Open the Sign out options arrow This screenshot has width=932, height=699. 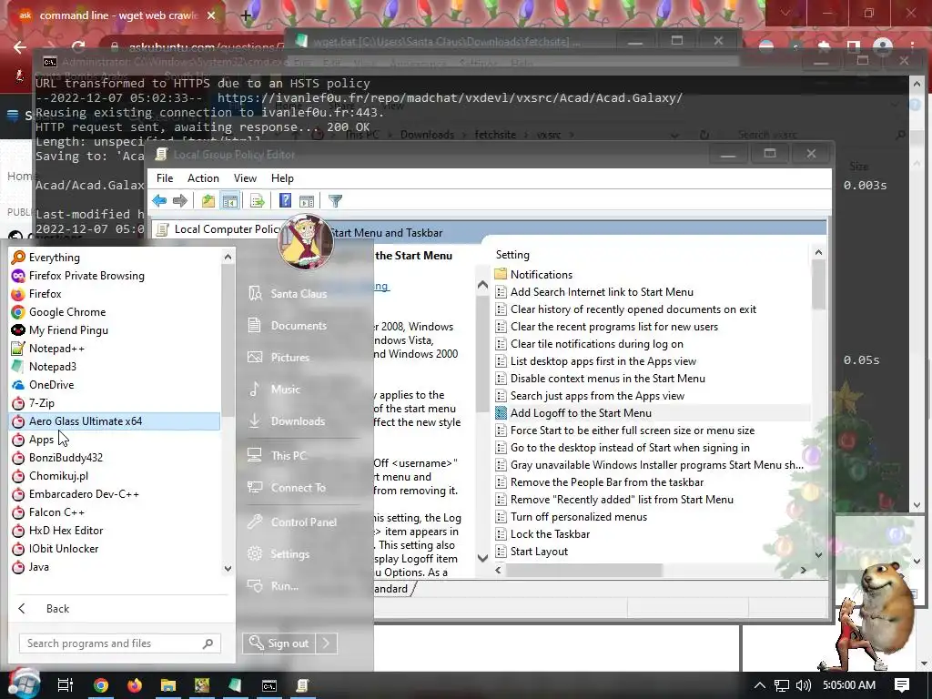(x=327, y=643)
